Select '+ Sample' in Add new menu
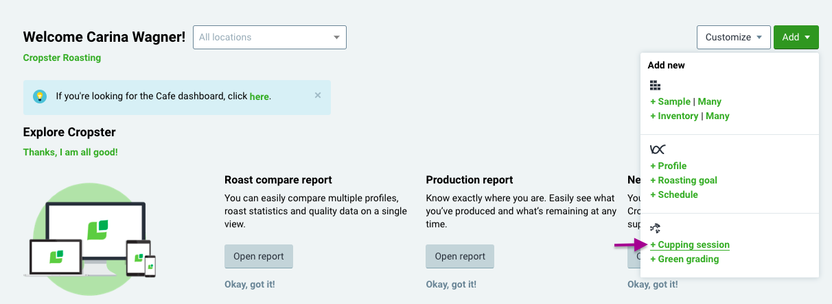832x304 pixels. 670,101
